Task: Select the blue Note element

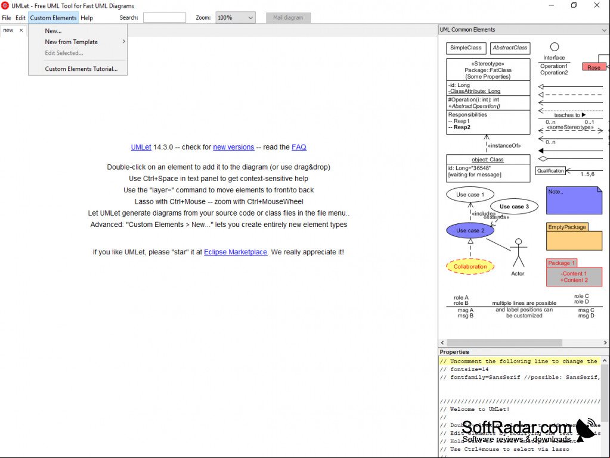Action: 574,201
